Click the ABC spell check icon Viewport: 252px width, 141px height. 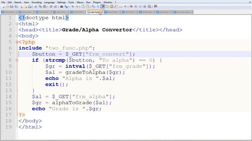click(155, 6)
